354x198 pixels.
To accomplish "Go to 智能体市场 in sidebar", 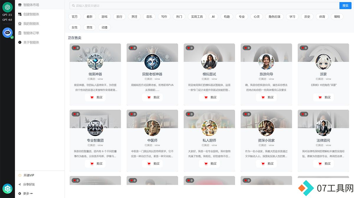I will 40,5.
